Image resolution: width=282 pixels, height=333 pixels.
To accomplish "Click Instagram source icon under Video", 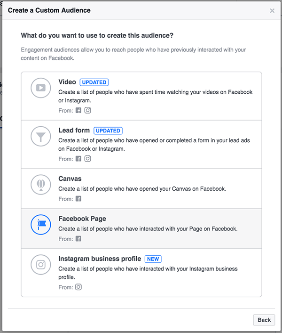I will click(x=87, y=111).
